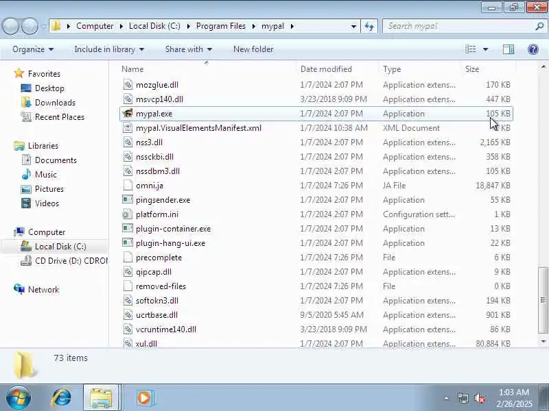Click the Change your view icon
Viewport: 549px width, 411px height.
(471, 49)
